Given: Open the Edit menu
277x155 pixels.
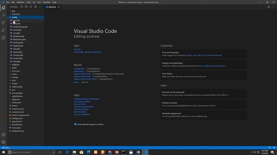Looking at the screenshot, I should [13, 2].
